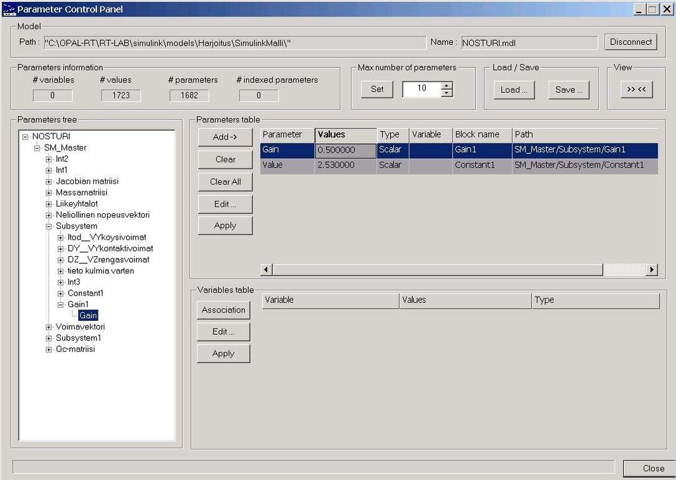
Task: Collapse the Subsystem node
Action: pyautogui.click(x=49, y=226)
